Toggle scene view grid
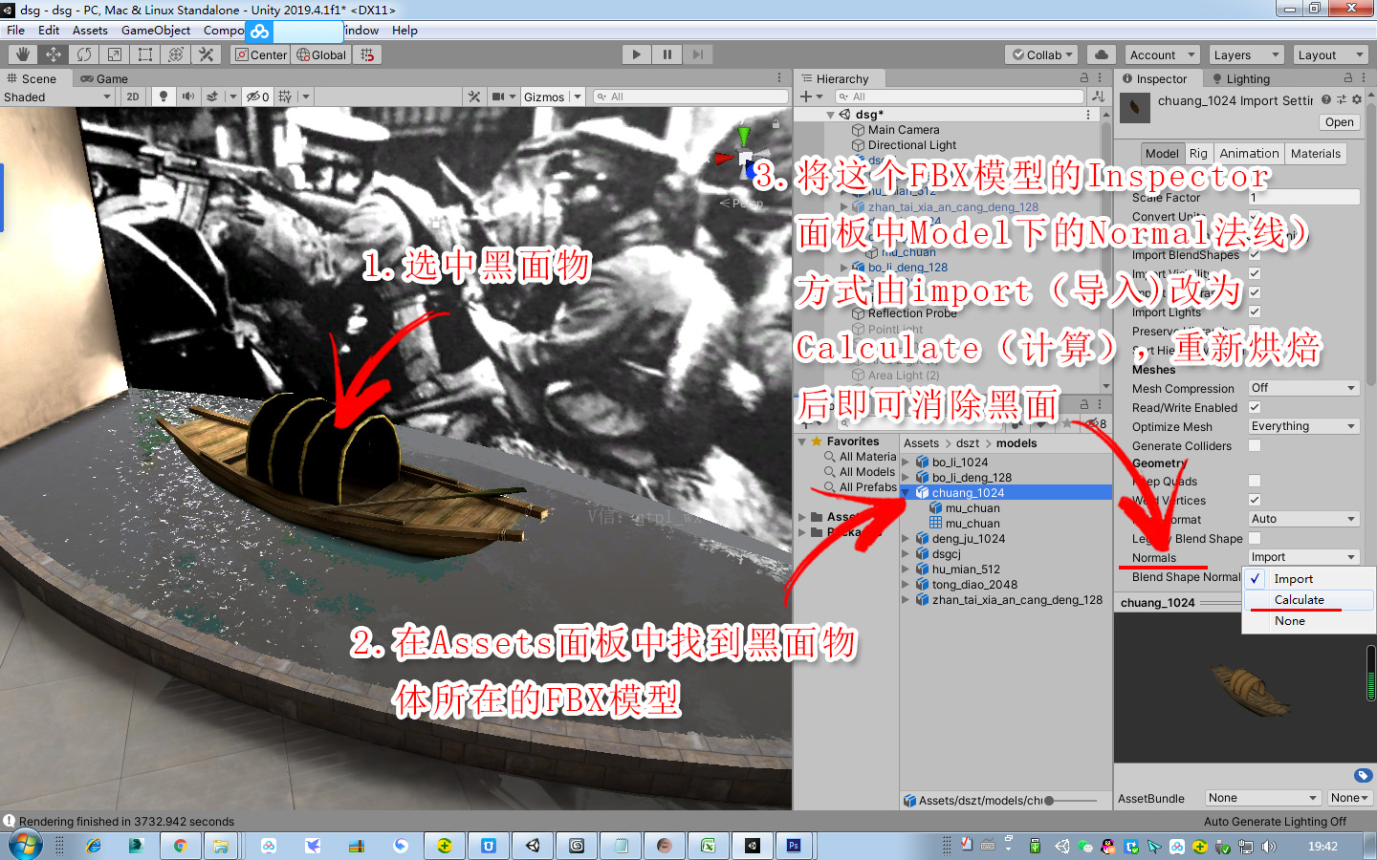The width and height of the screenshot is (1377, 860). click(x=285, y=97)
